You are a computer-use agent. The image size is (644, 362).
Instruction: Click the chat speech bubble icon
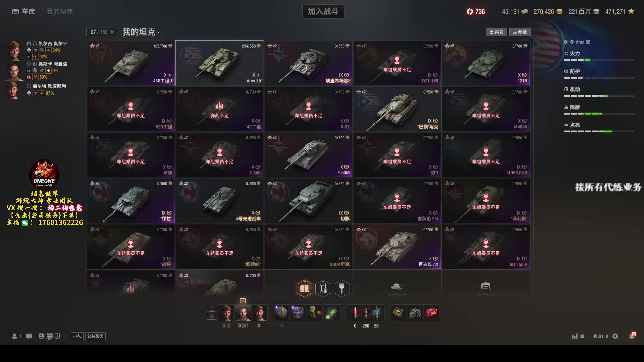pyautogui.click(x=29, y=336)
